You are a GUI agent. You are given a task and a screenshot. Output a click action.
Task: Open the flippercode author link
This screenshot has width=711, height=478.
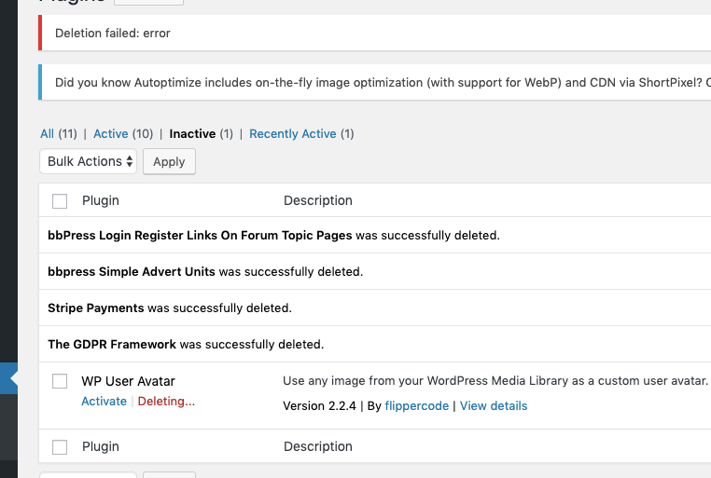pos(416,406)
